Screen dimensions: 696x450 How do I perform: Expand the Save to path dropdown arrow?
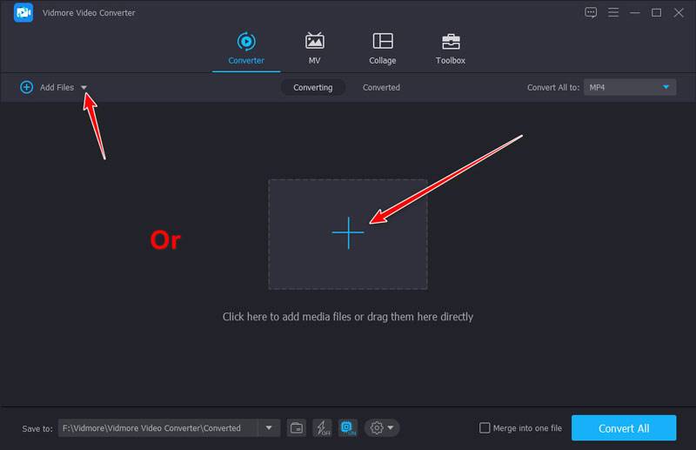(268, 427)
